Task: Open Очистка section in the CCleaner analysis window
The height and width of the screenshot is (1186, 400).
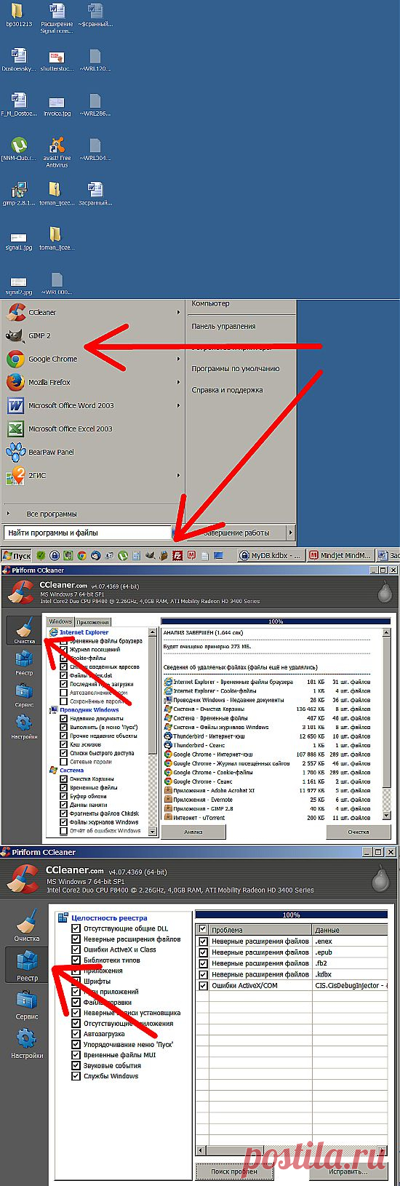Action: (x=24, y=630)
